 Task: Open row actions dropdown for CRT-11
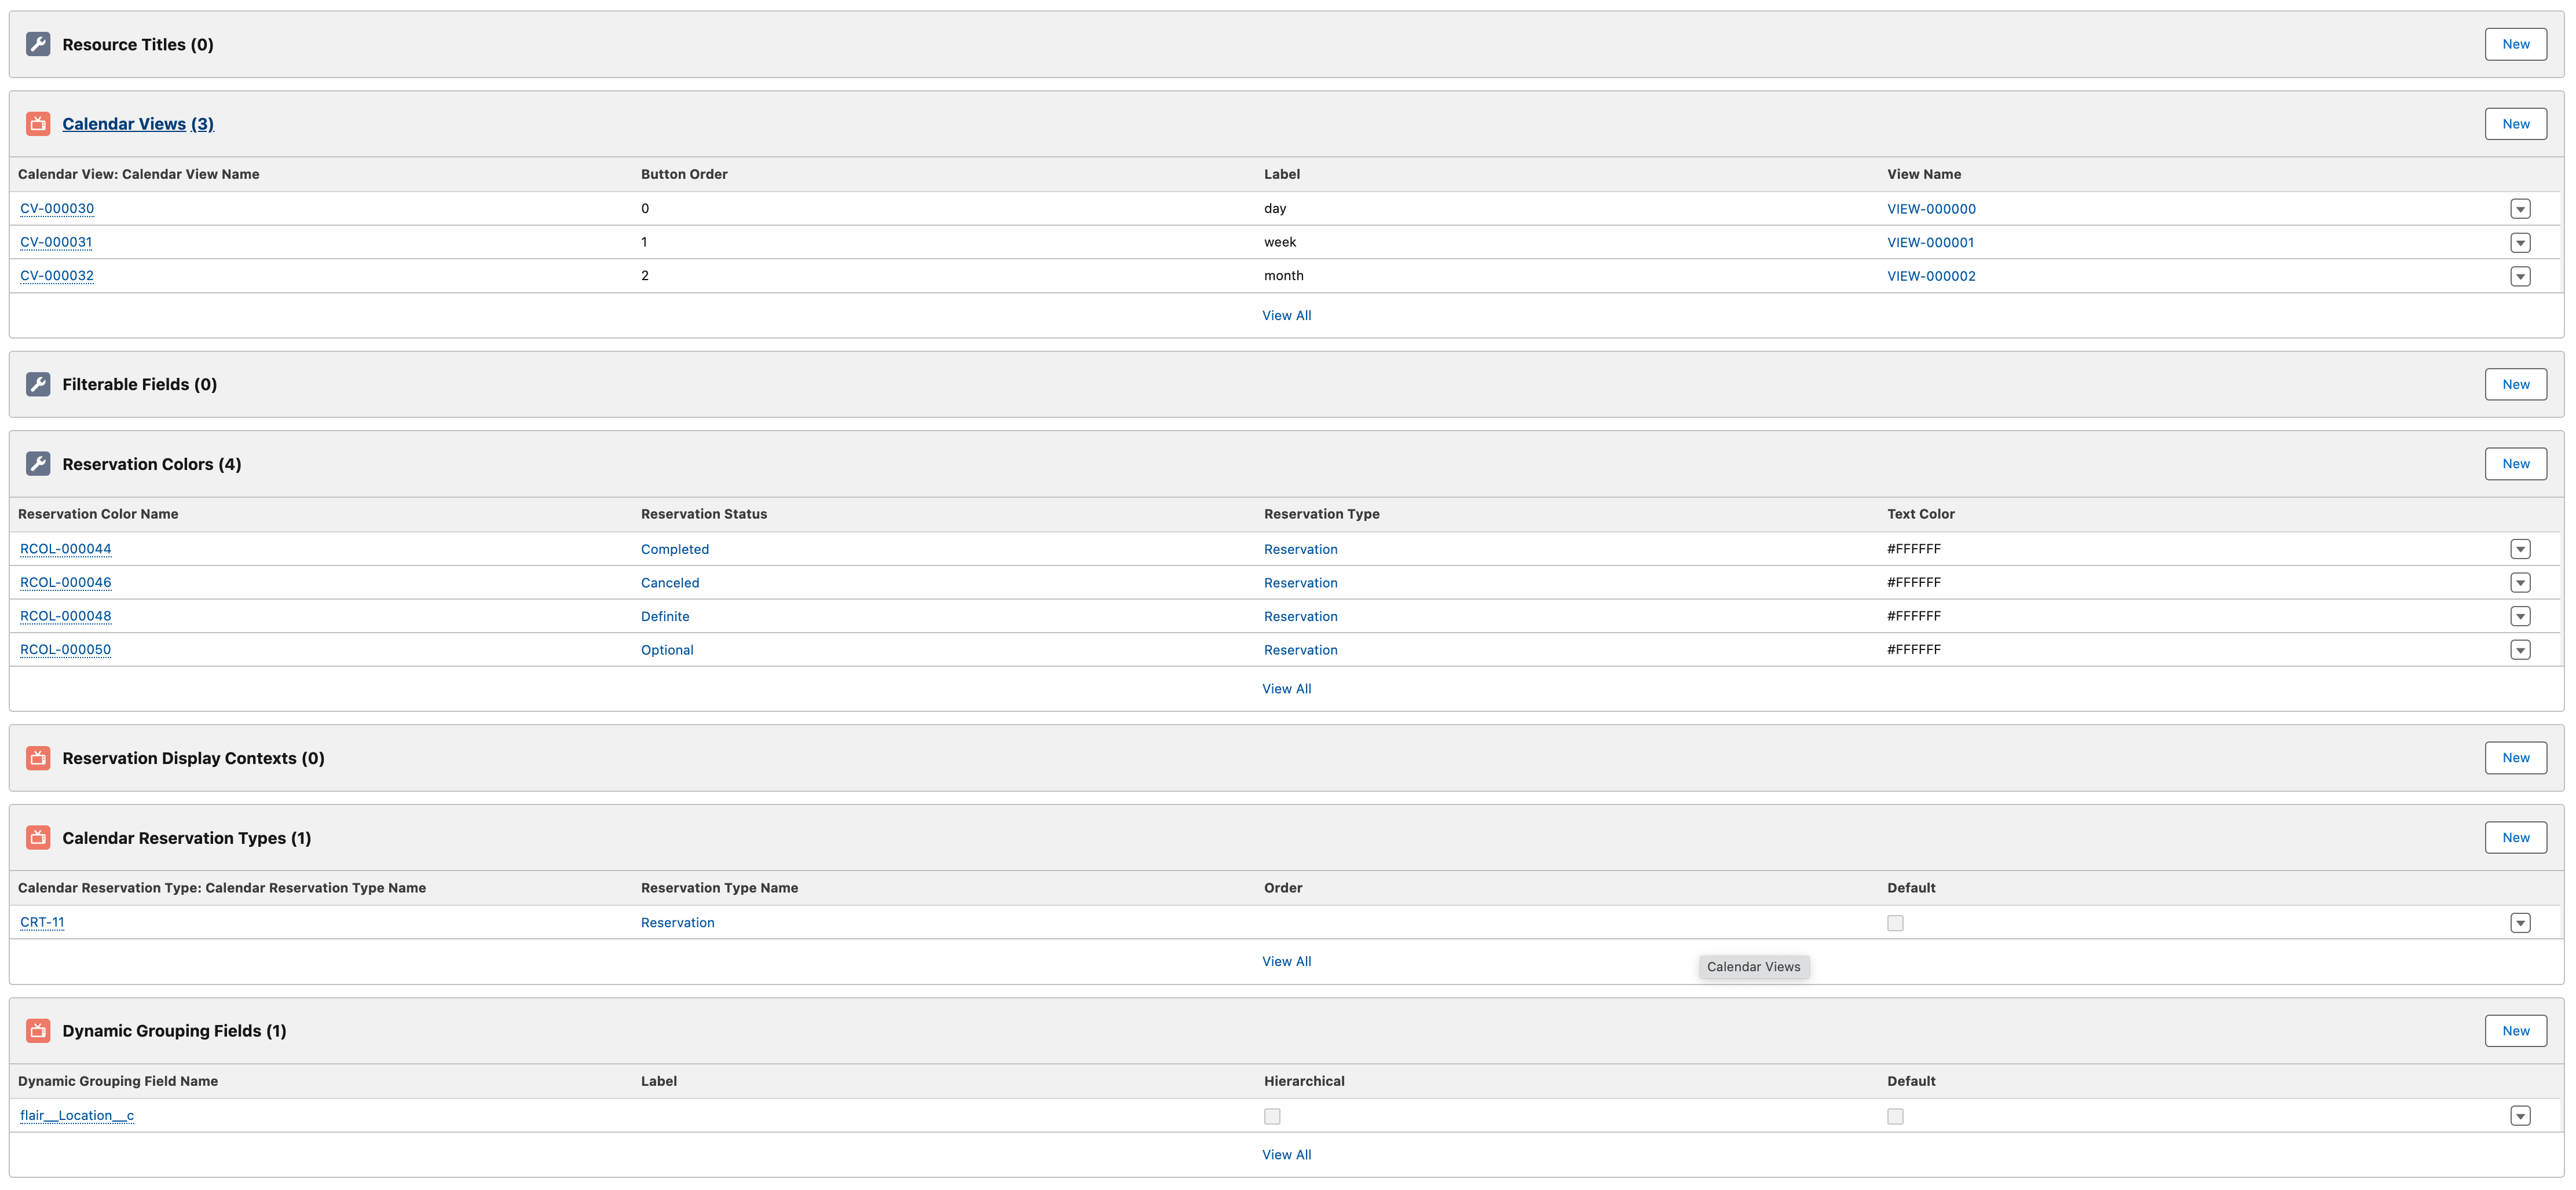(x=2520, y=922)
